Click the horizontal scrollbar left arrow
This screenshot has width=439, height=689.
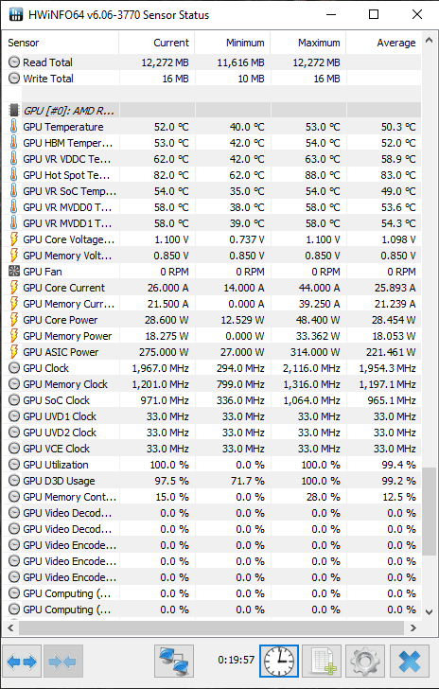(11, 627)
